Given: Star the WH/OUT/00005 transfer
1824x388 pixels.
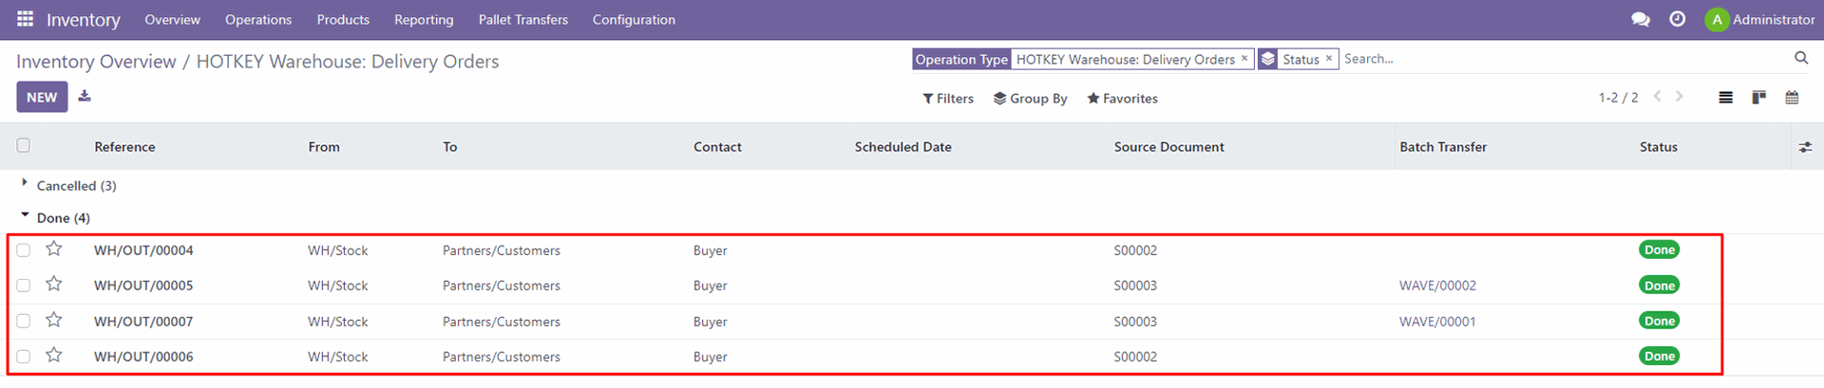Looking at the screenshot, I should point(54,284).
